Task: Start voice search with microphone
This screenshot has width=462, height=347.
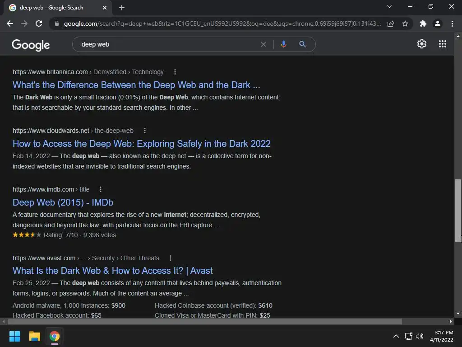Action: coord(283,44)
